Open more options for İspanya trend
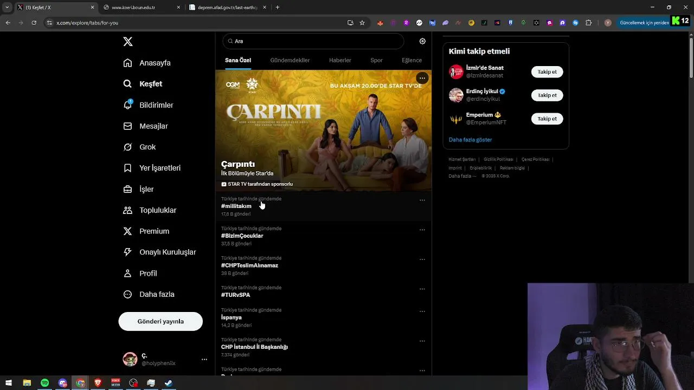This screenshot has height=390, width=694. 422,311
